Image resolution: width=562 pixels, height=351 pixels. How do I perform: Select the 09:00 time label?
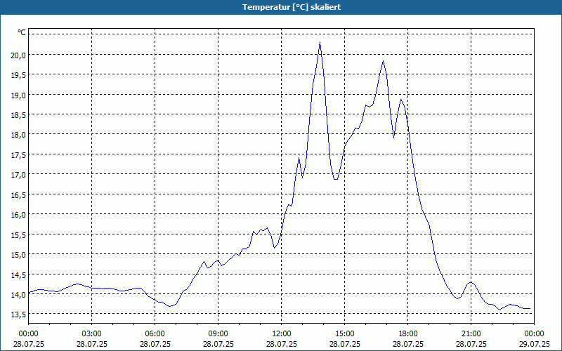pyautogui.click(x=218, y=334)
